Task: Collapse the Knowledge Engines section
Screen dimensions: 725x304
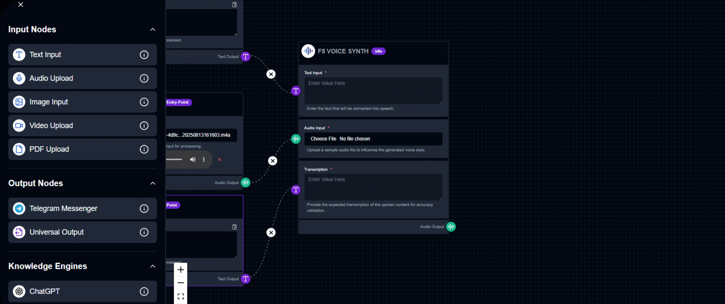Action: 153,266
